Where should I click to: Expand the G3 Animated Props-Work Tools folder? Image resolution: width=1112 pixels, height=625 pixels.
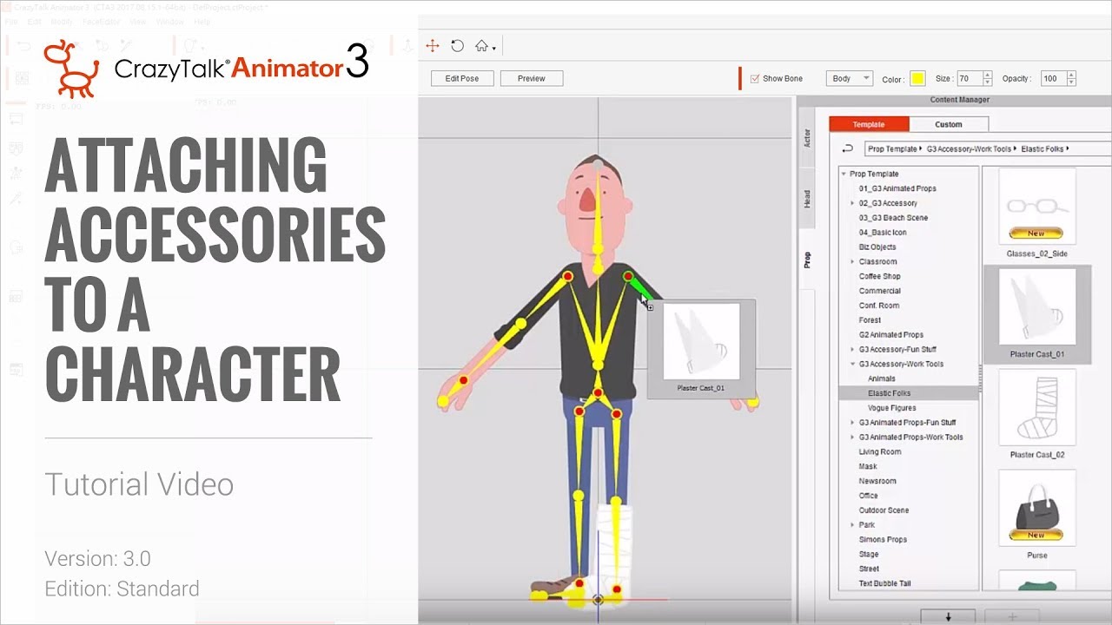pyautogui.click(x=852, y=437)
